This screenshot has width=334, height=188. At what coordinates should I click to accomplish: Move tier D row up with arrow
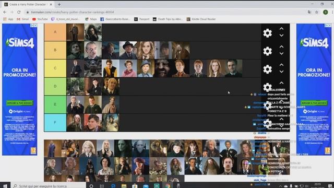tap(281, 83)
